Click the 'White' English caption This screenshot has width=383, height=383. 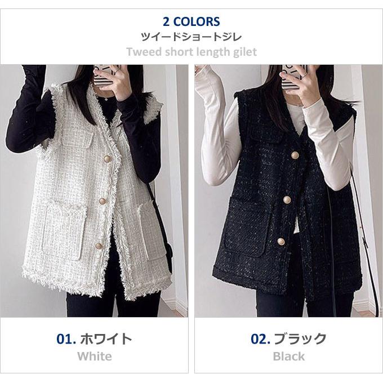(x=95, y=356)
